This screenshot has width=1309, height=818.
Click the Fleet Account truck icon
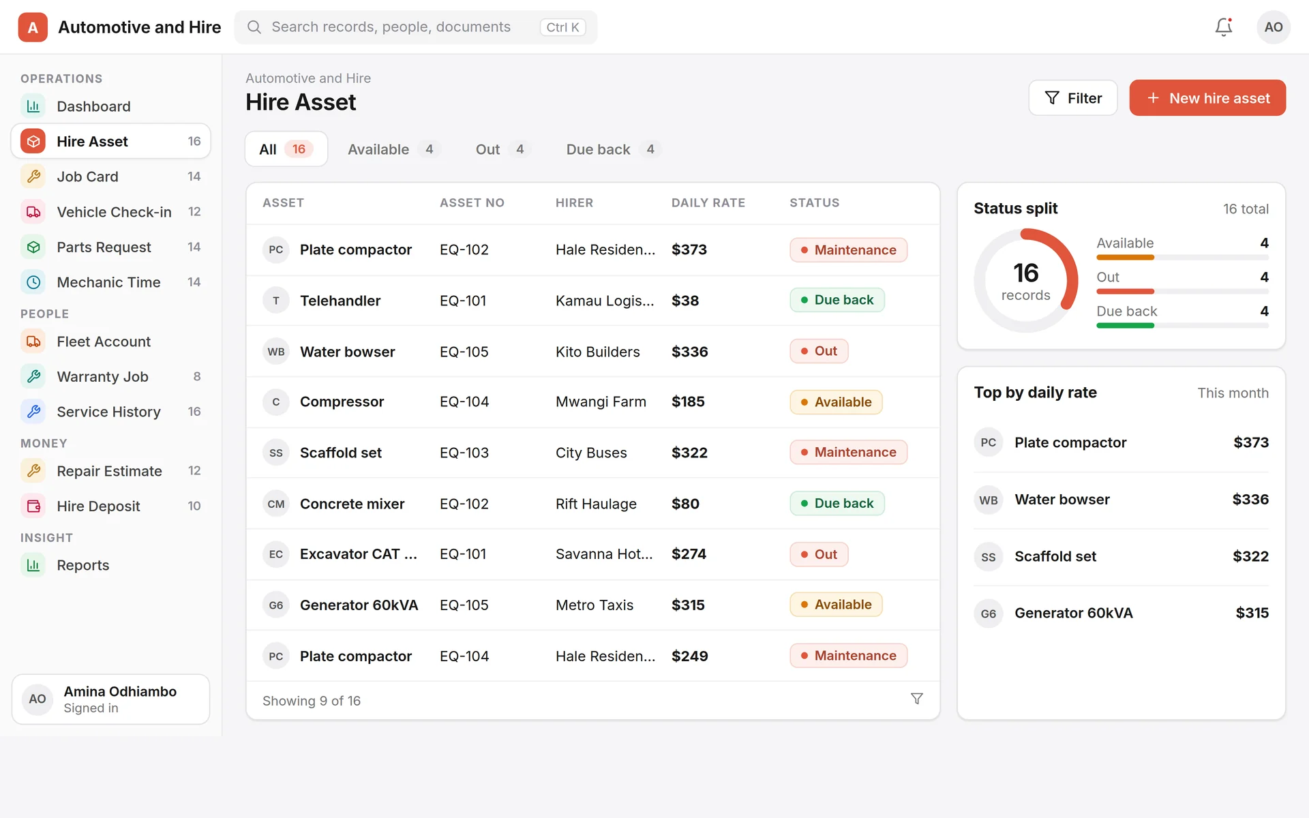coord(33,342)
